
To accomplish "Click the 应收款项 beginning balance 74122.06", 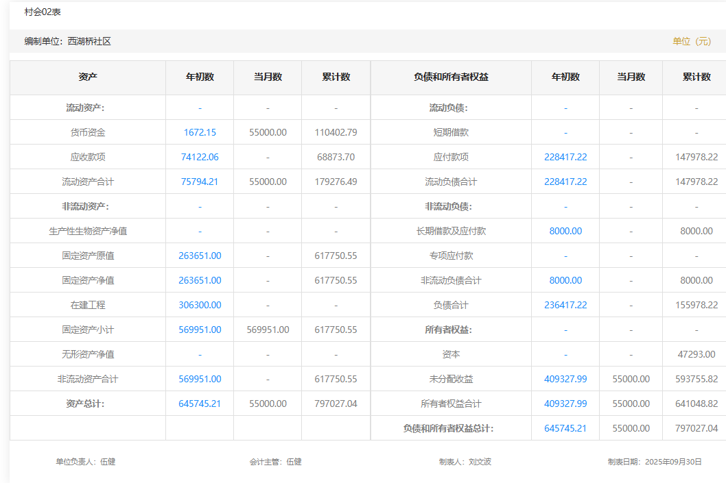I will point(200,157).
